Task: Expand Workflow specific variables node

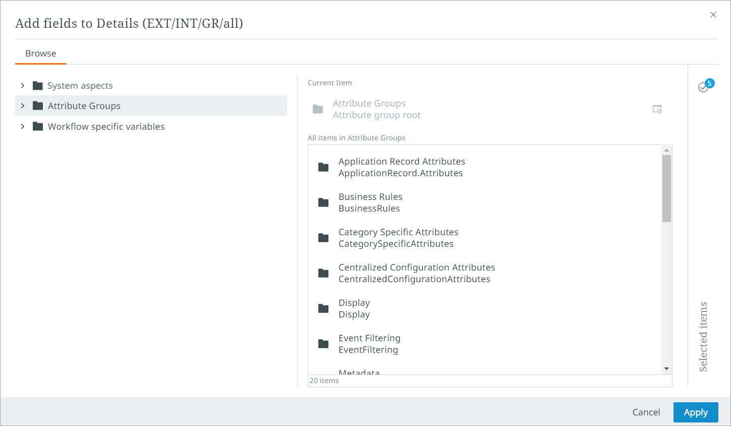Action: 23,127
